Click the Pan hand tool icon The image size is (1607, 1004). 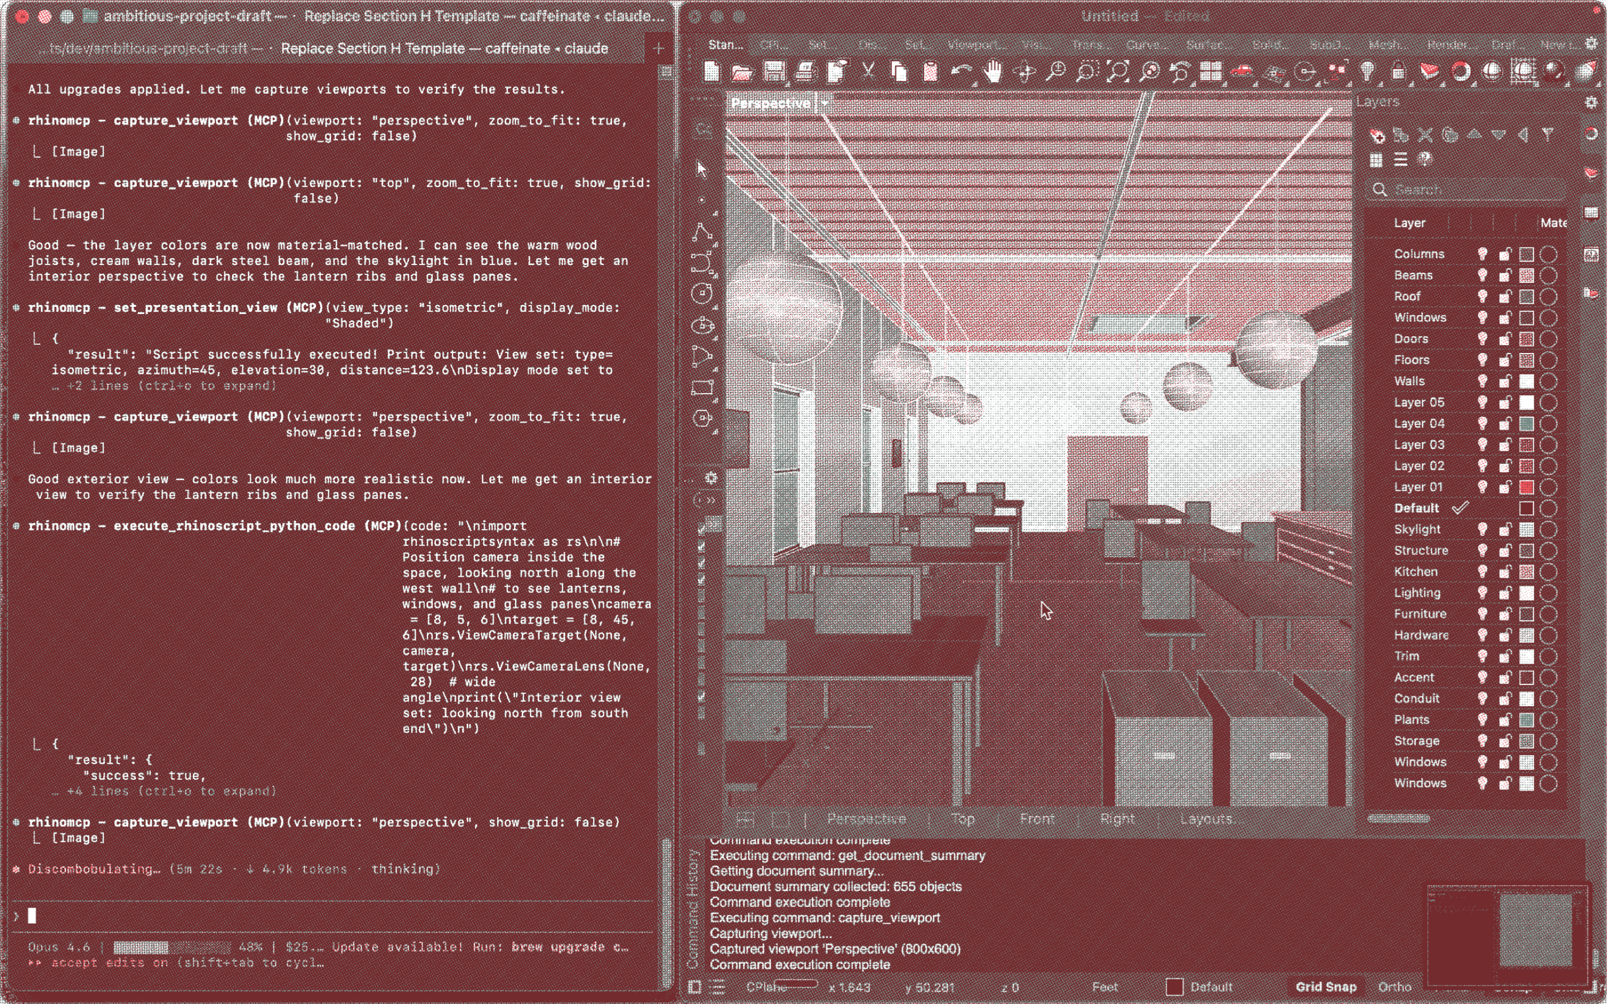[x=992, y=72]
